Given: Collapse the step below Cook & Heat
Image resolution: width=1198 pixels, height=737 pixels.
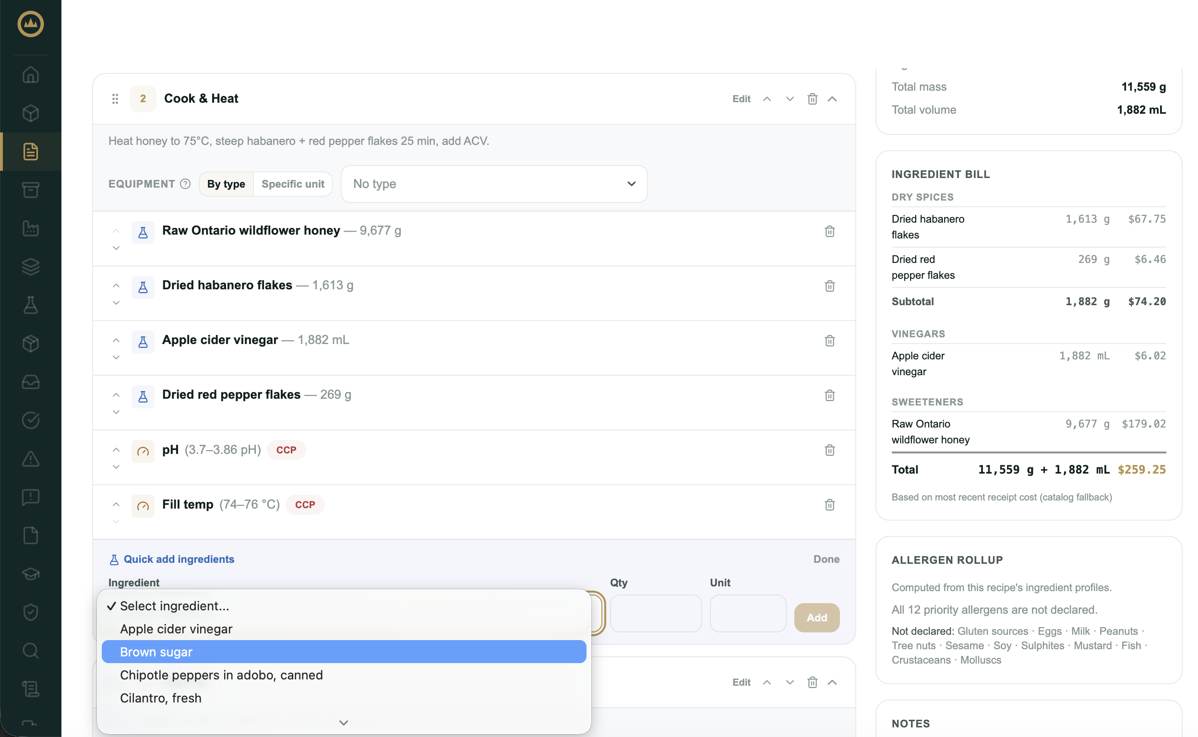Looking at the screenshot, I should (832, 682).
